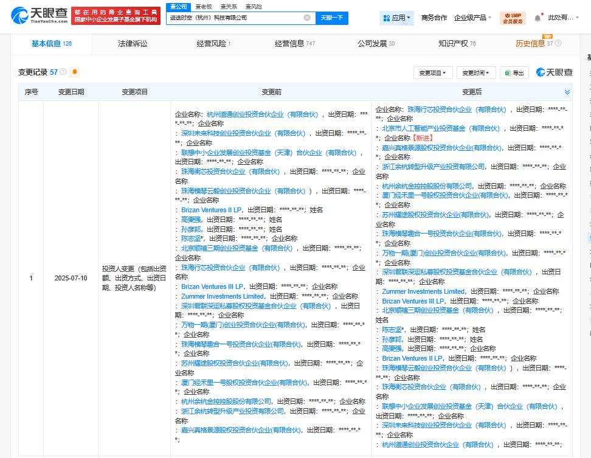The image size is (591, 458).
Task: Click the SVIP 会员服务 badge
Action: pyautogui.click(x=513, y=18)
